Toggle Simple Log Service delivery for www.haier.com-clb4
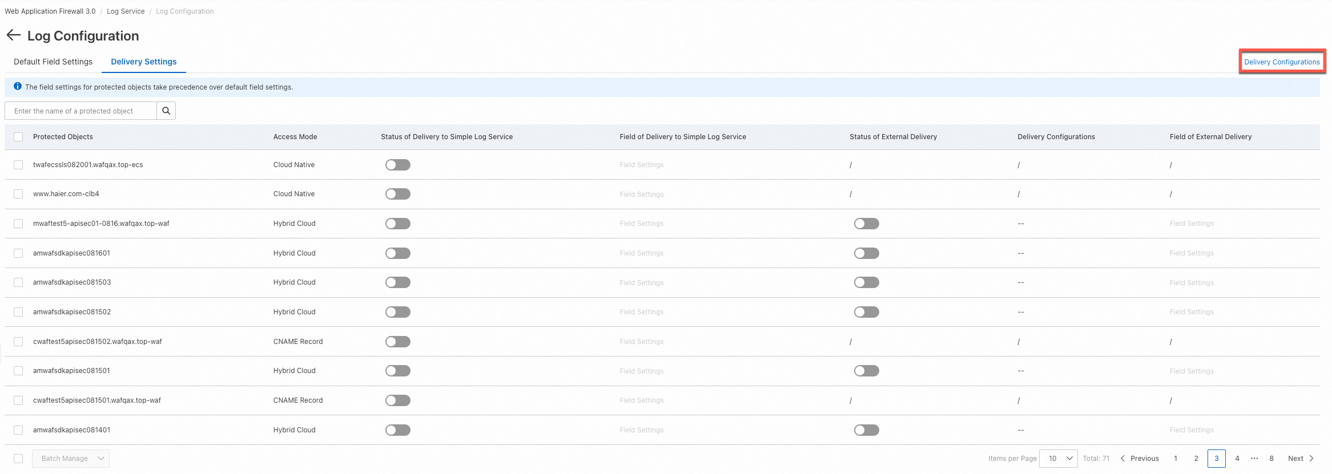 click(x=398, y=194)
